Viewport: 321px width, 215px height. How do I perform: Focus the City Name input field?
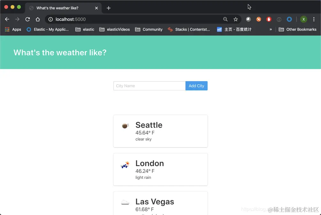[149, 86]
